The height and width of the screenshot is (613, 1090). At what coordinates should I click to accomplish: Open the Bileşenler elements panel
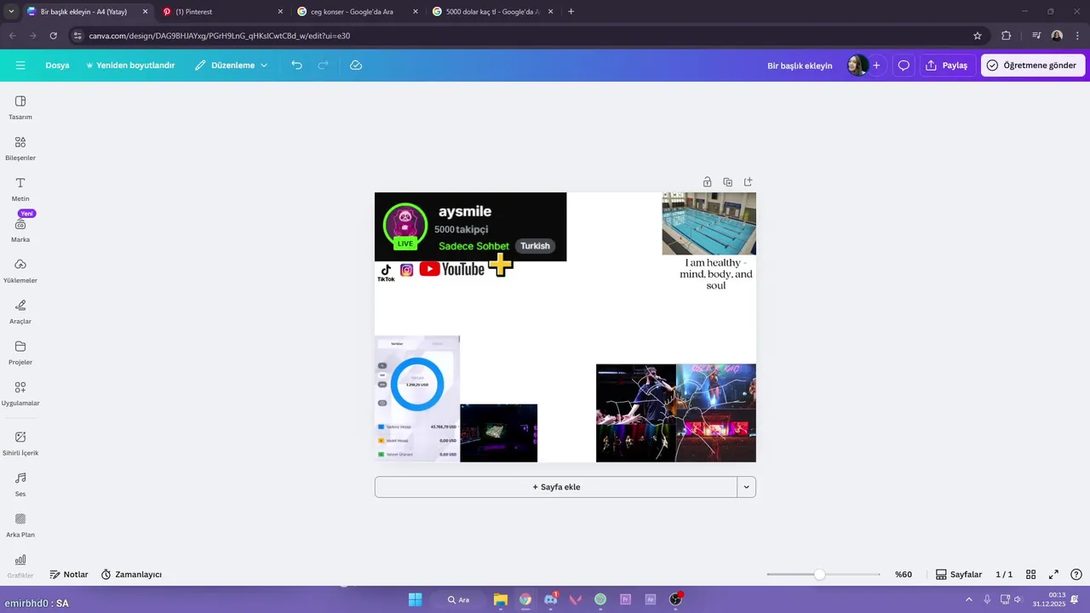tap(20, 148)
